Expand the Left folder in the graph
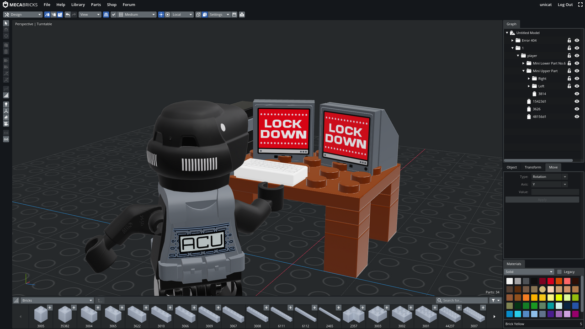The width and height of the screenshot is (585, 329). tap(529, 86)
